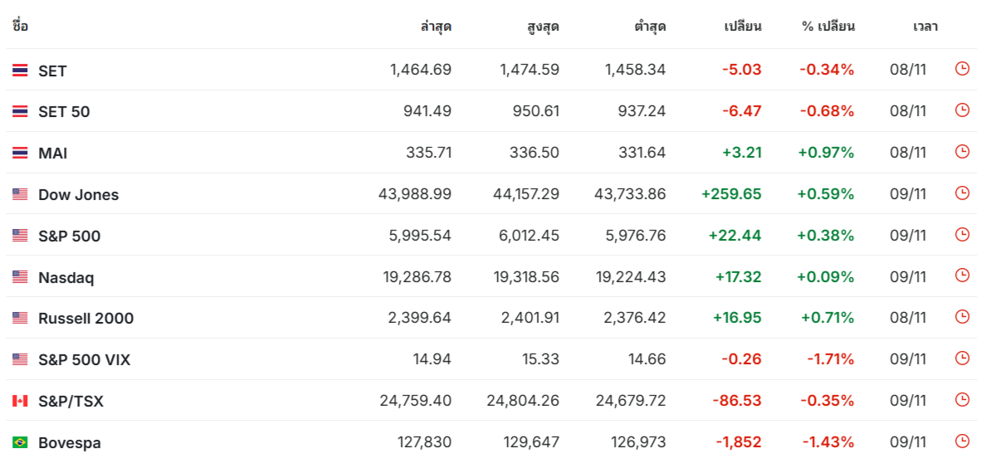986x458 pixels.
Task: Click the Canada flag next to S&P/TSX
Action: (x=20, y=401)
